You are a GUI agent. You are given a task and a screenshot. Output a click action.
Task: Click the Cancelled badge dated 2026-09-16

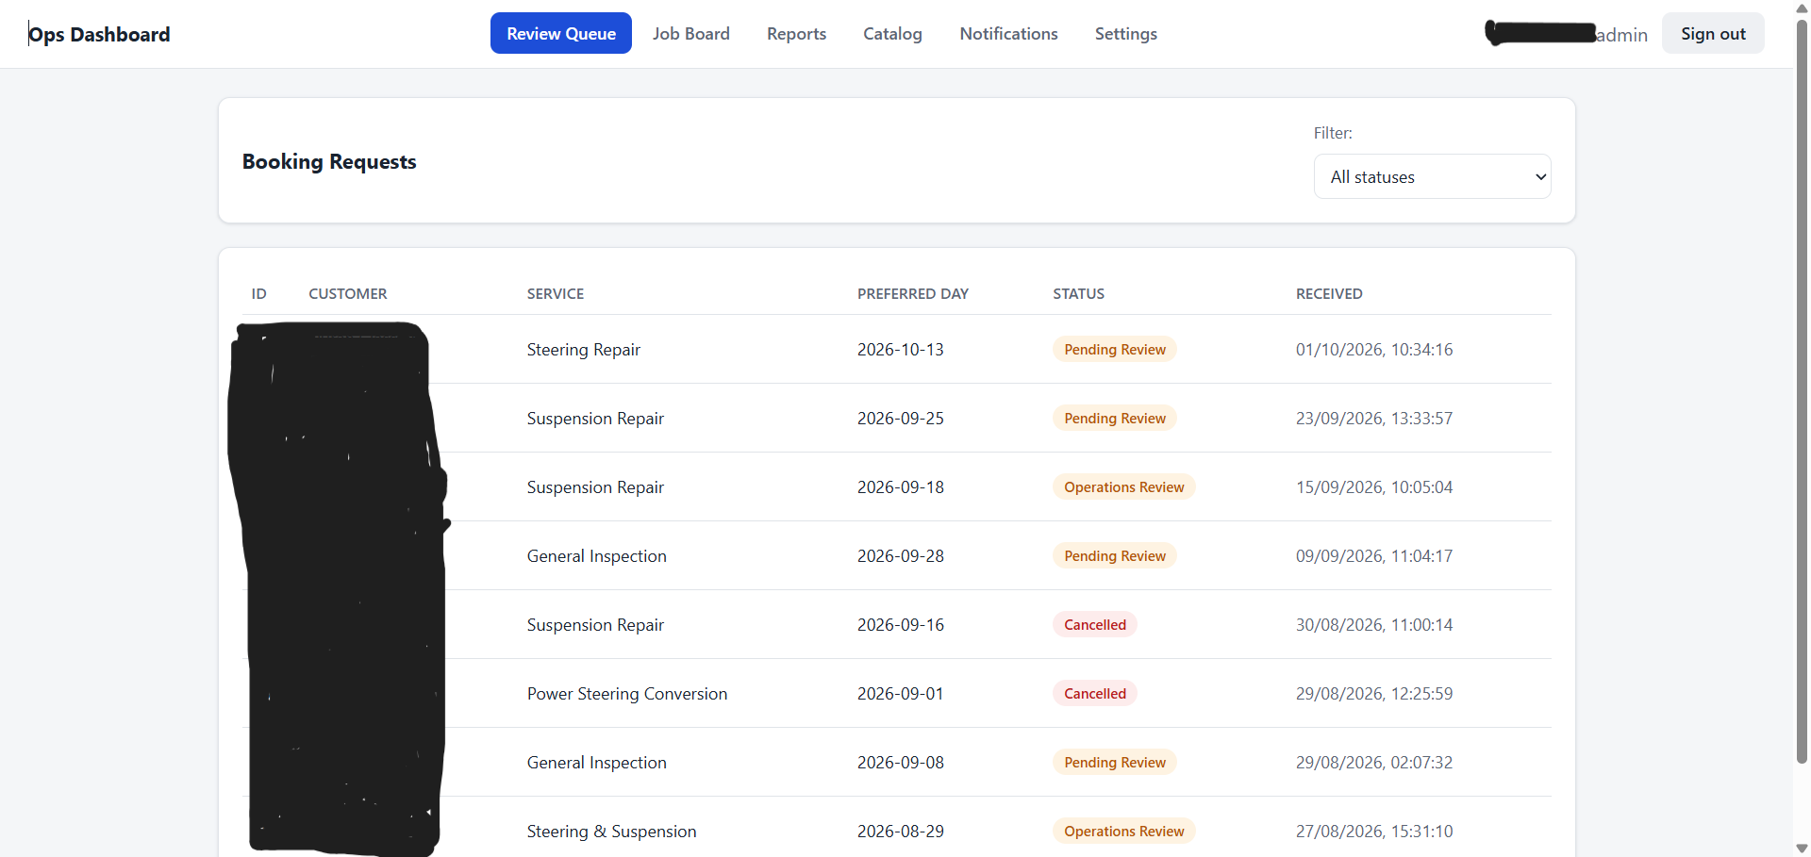pos(1095,625)
